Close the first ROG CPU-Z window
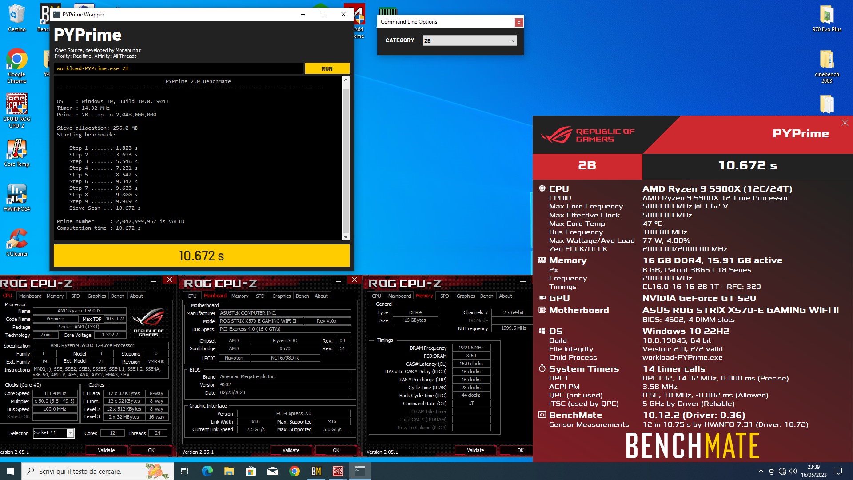This screenshot has width=853, height=480. 169,280
